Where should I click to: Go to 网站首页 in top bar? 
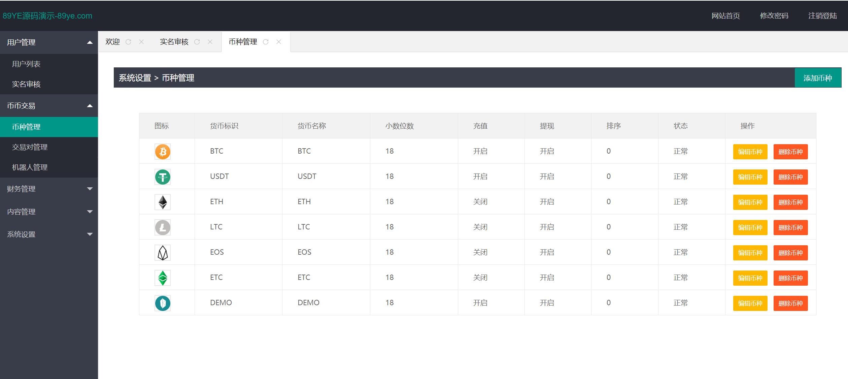coord(725,16)
